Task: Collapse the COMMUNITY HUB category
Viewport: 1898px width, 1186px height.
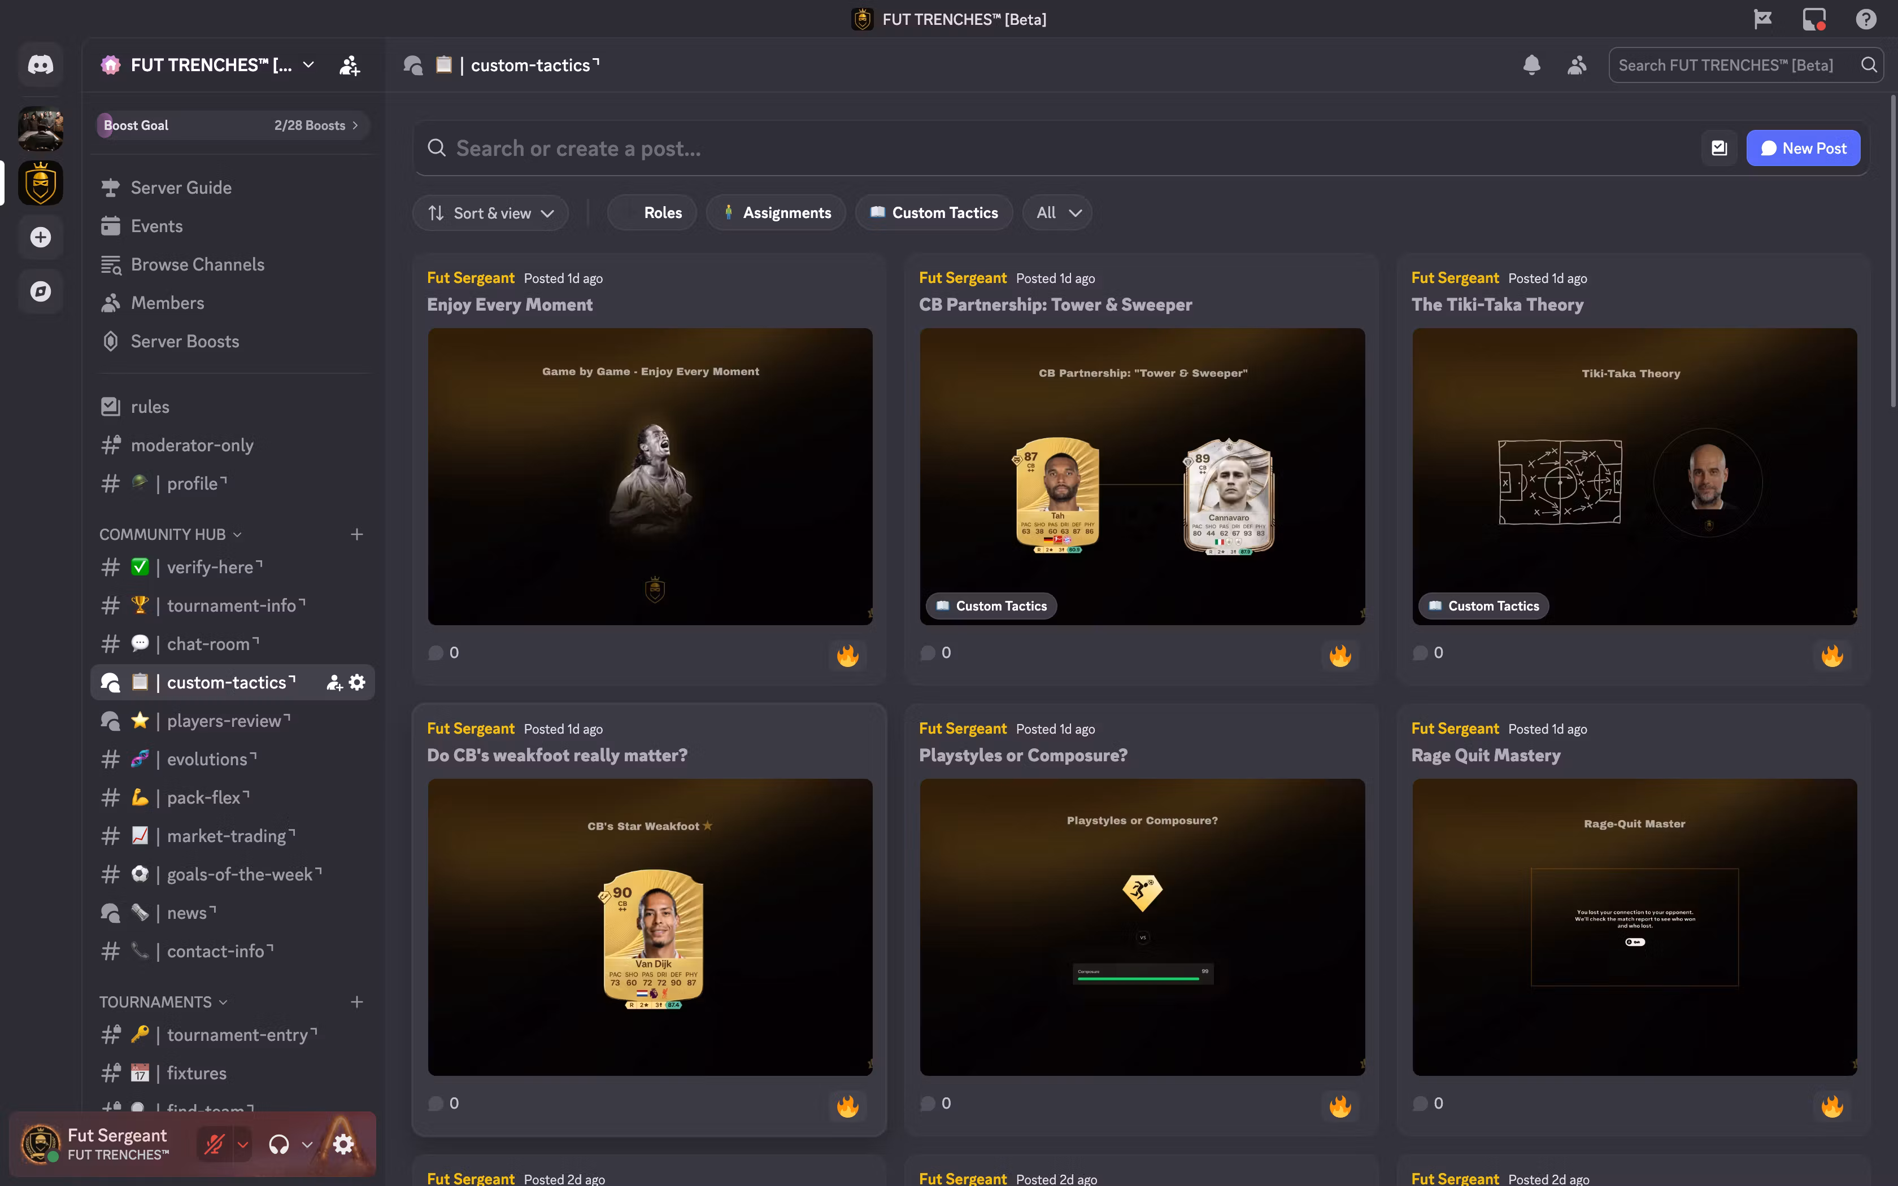Action: pos(170,534)
